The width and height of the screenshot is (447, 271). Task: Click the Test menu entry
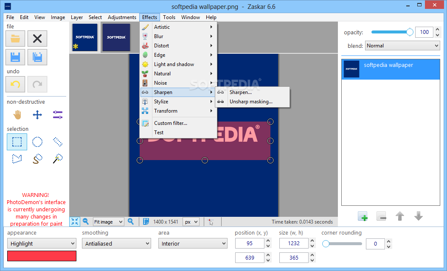tap(178, 133)
